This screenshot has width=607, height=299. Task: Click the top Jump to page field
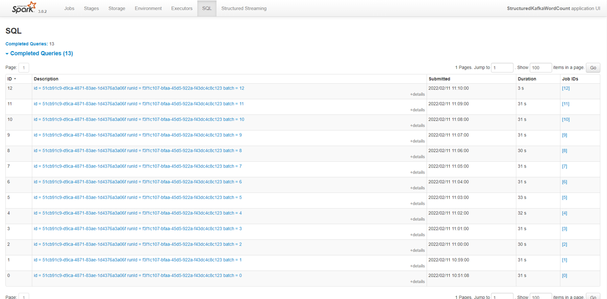coord(502,68)
